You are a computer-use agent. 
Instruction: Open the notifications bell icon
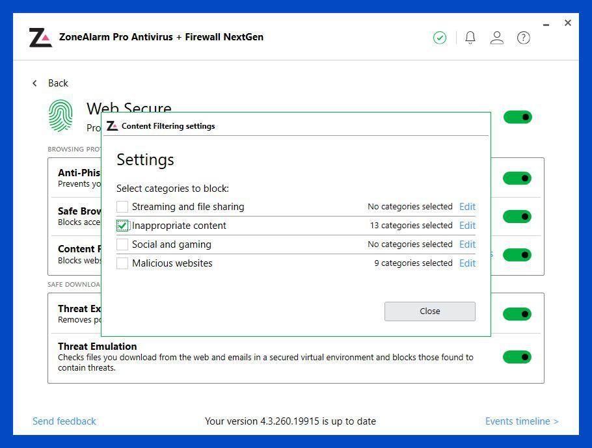pos(470,37)
